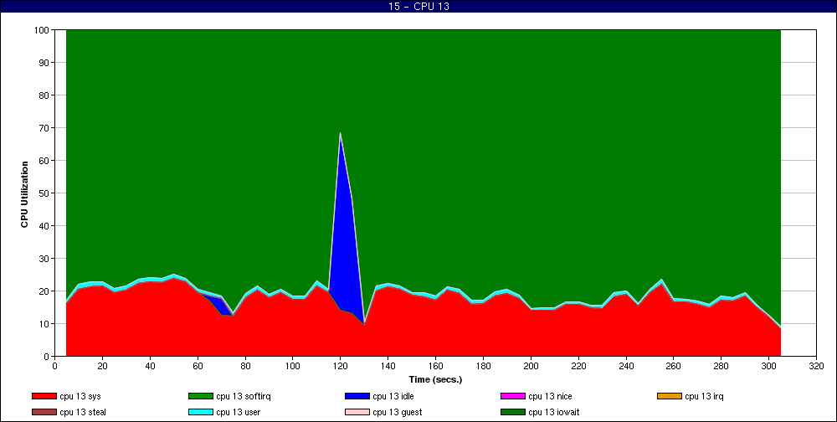This screenshot has width=837, height=422.
Task: Click the 'CPU Utilization' y-axis label
Action: (24, 194)
